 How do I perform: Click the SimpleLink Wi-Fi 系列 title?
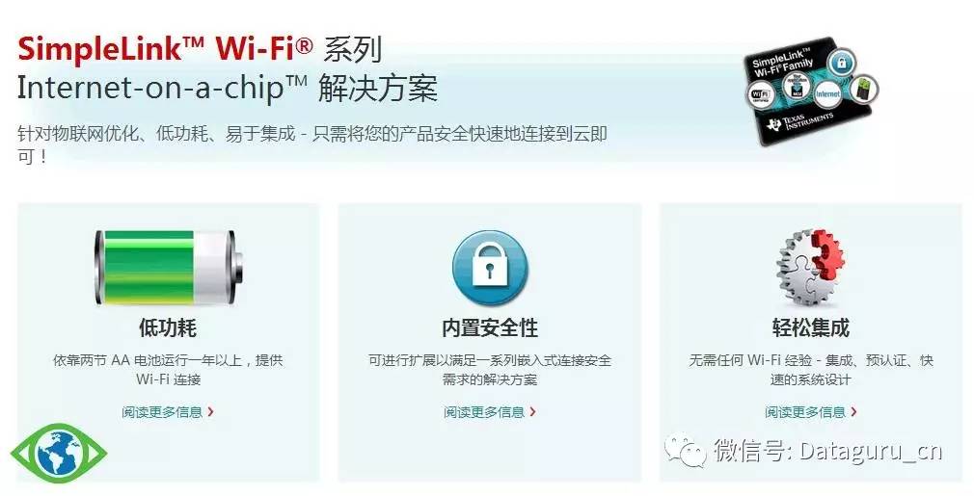200,48
